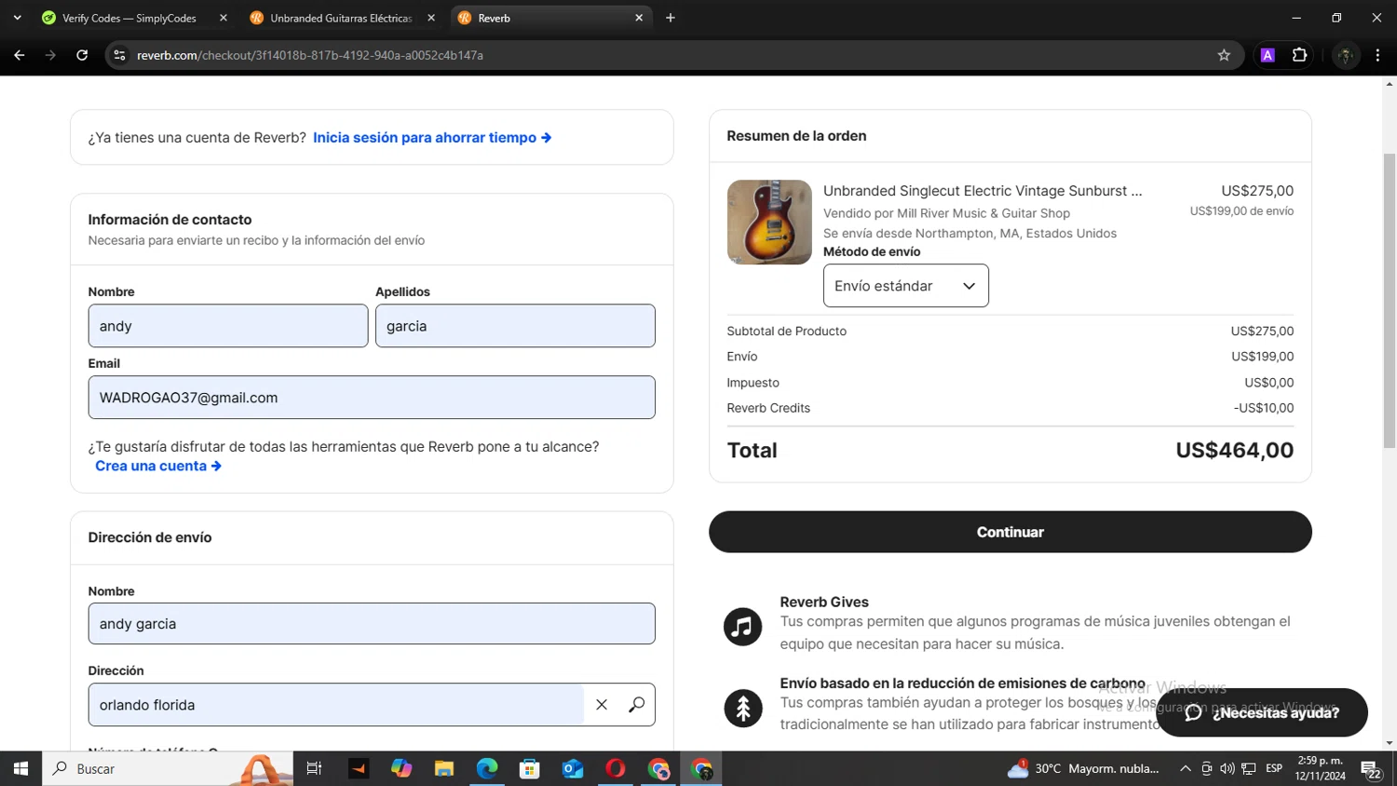The height and width of the screenshot is (786, 1397).
Task: Click the active Chrome window taskbar icon
Action: (x=701, y=768)
